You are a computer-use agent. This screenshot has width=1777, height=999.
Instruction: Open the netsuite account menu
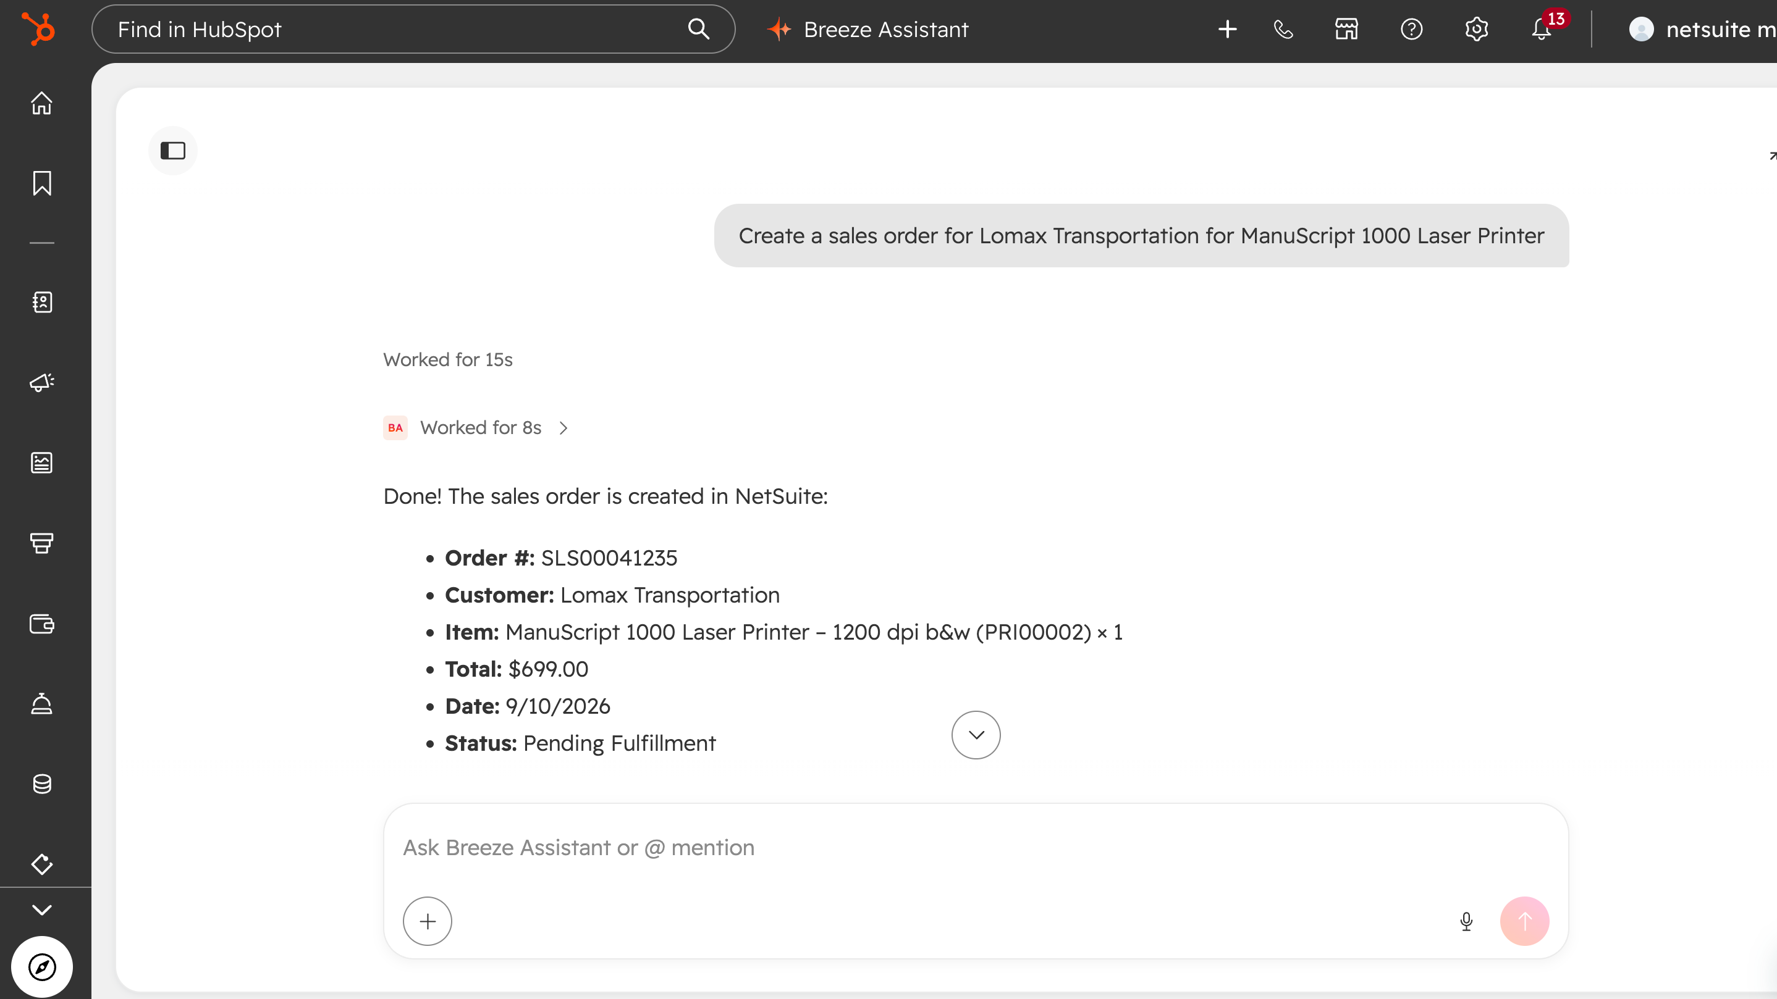pyautogui.click(x=1701, y=29)
